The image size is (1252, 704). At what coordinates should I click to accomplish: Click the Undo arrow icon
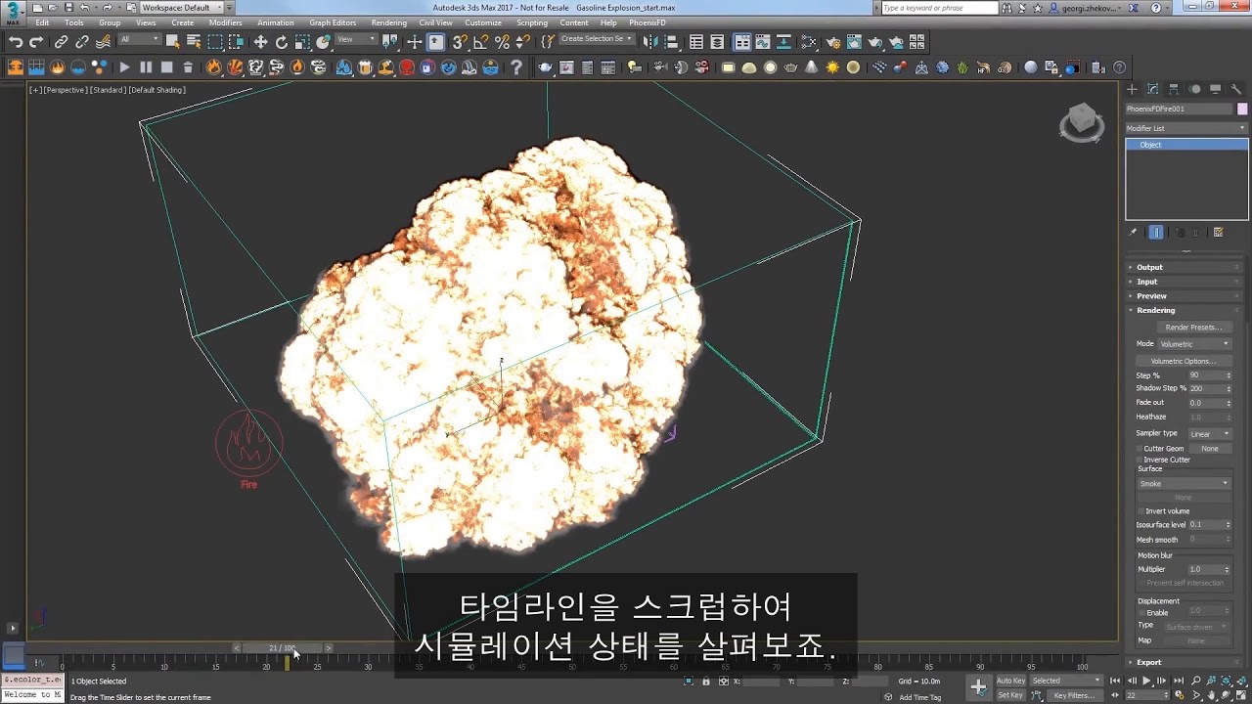(15, 42)
